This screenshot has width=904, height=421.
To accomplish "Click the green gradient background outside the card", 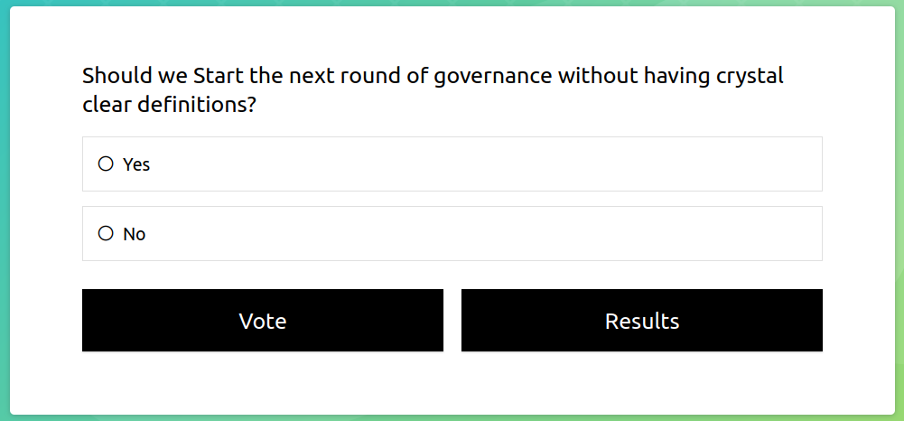I will tap(899, 208).
